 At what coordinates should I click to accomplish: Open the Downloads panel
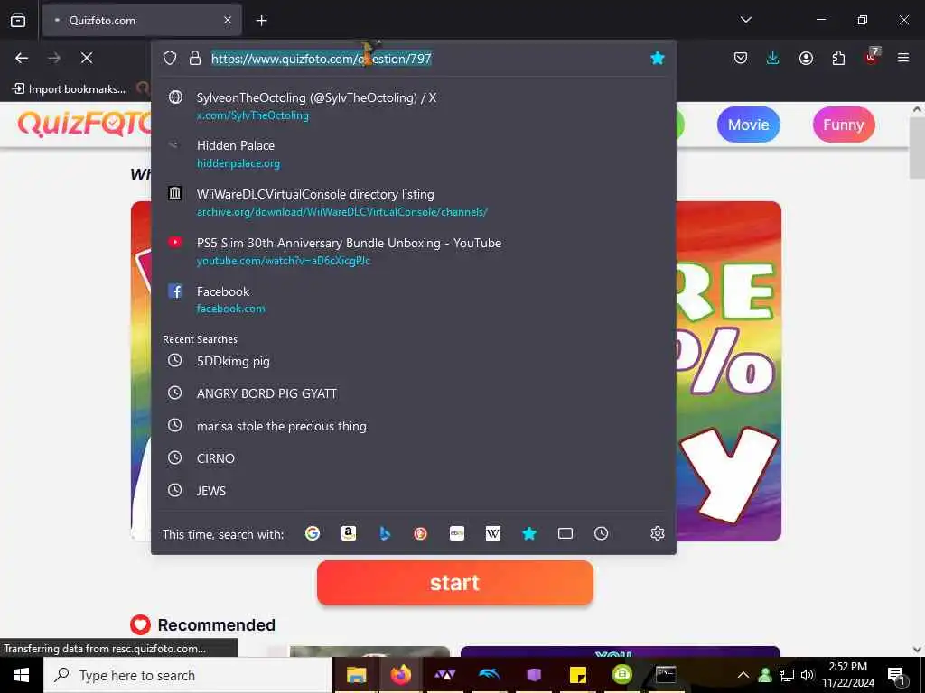click(773, 58)
